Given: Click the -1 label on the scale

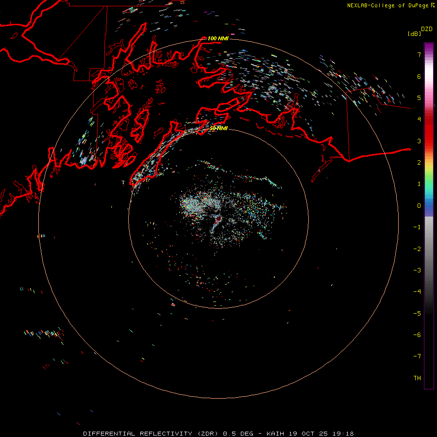Looking at the screenshot, I should pos(417,227).
